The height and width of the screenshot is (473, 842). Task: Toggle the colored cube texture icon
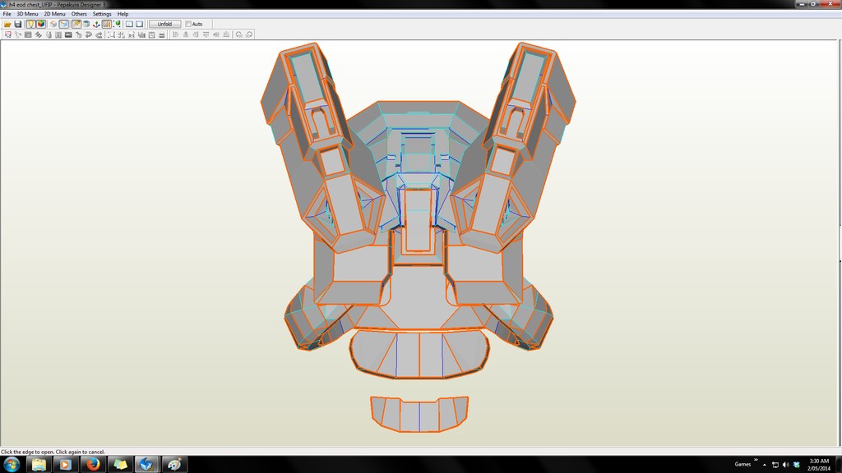coord(41,24)
